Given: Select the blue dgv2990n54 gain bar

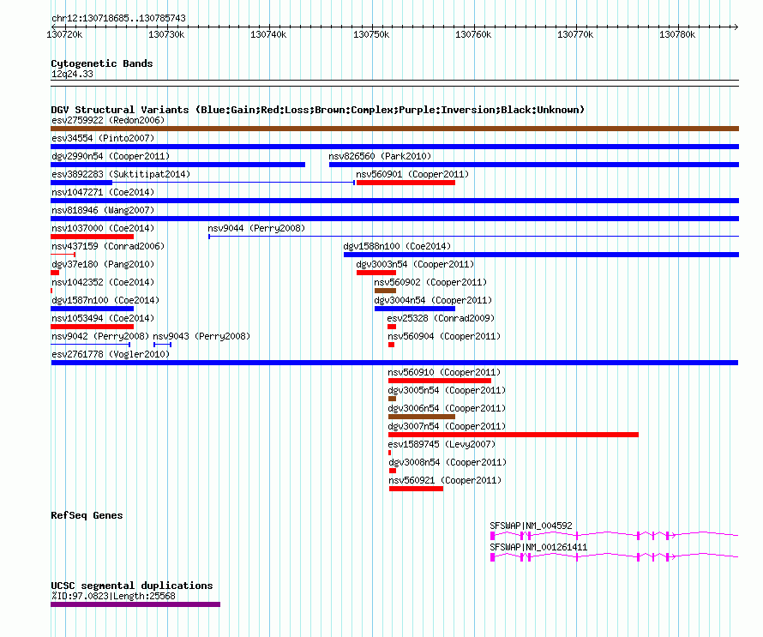Looking at the screenshot, I should (177, 165).
